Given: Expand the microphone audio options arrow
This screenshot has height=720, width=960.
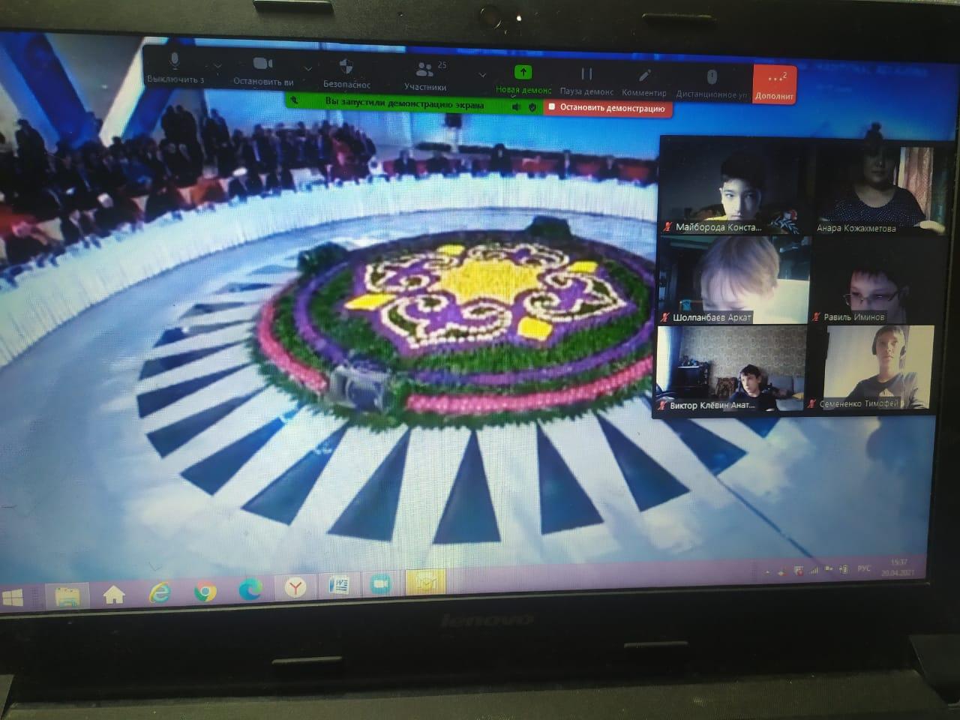Looking at the screenshot, I should coord(217,66).
